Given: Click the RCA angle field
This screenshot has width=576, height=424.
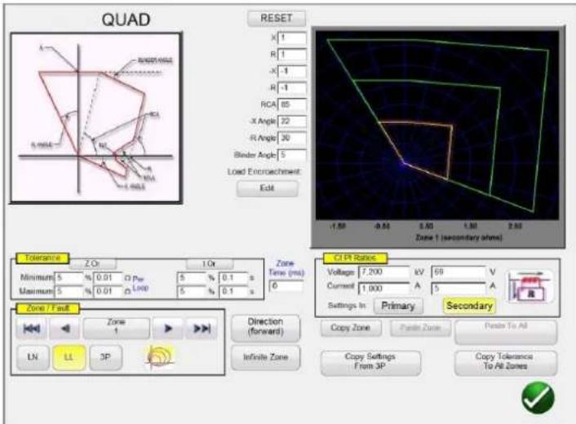Looking at the screenshot, I should (x=292, y=105).
